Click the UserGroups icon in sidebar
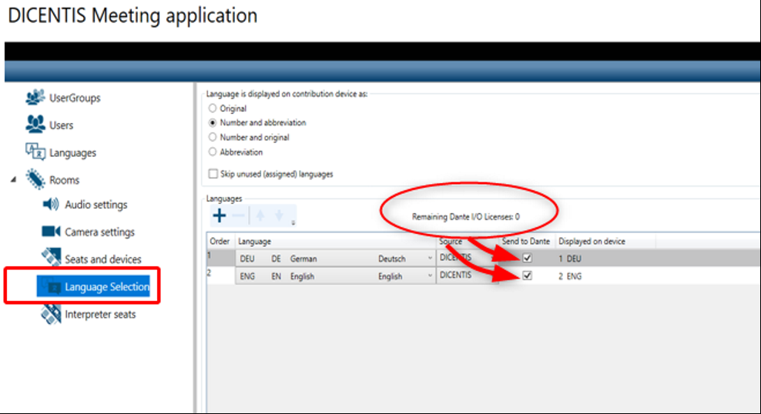The width and height of the screenshot is (761, 414). pos(35,98)
